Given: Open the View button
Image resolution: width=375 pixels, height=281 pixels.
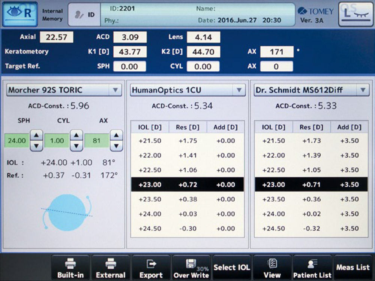Looking at the screenshot, I should 272,268.
